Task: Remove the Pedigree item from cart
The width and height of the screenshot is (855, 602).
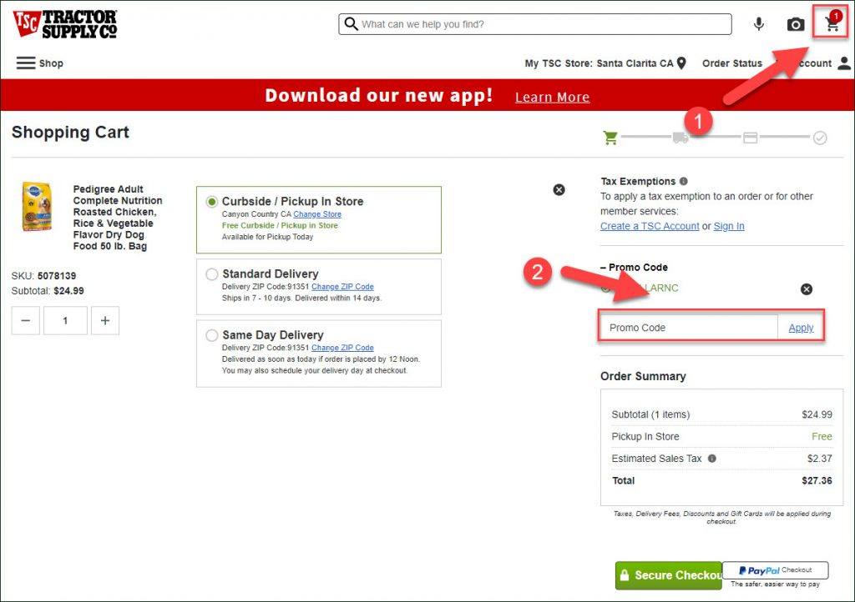Action: pos(559,190)
